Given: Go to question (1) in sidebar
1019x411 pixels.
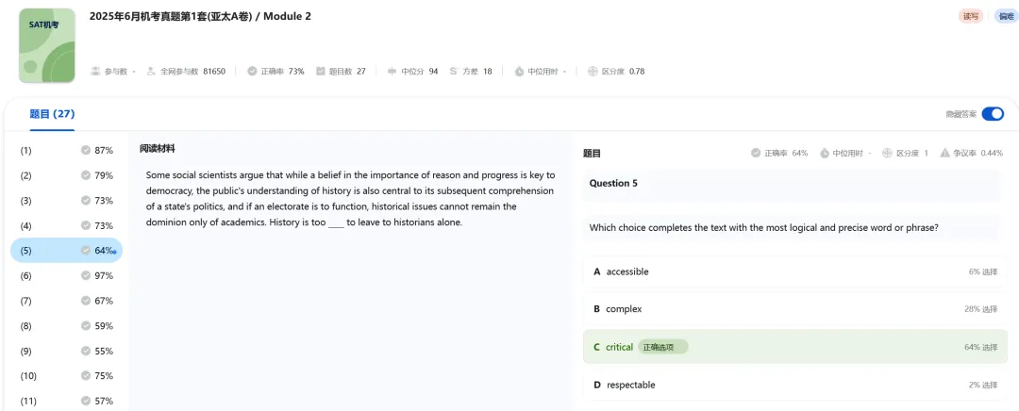Looking at the screenshot, I should 66,150.
